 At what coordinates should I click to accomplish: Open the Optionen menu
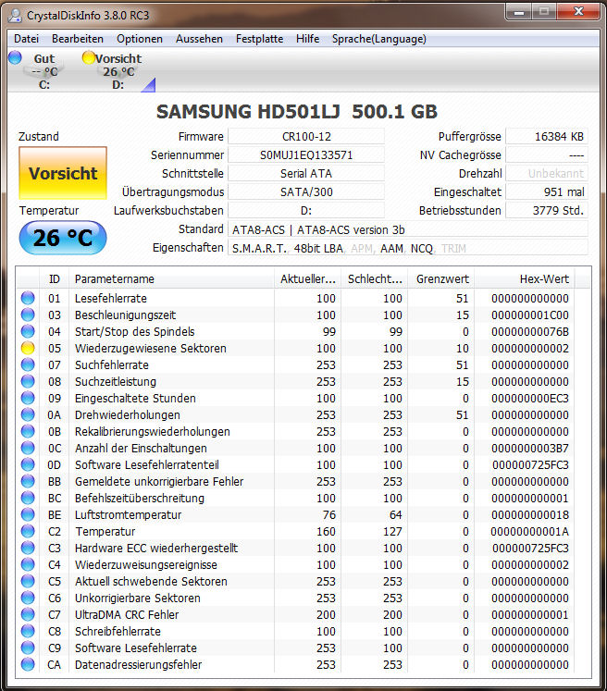point(140,39)
